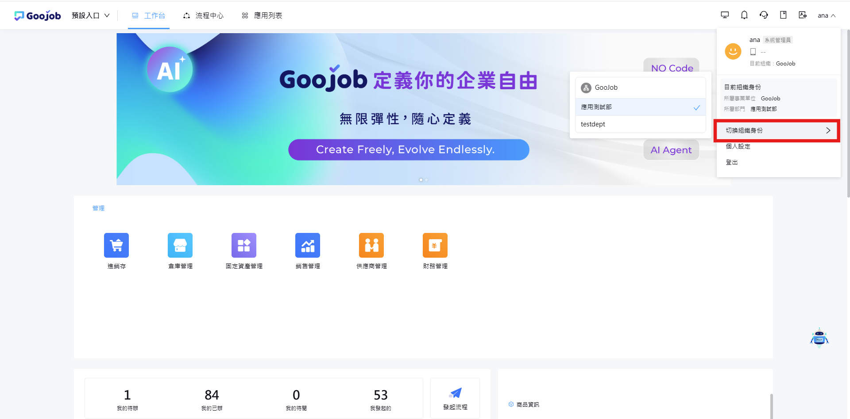
Task: Open the 財務管理 app icon
Action: [435, 245]
